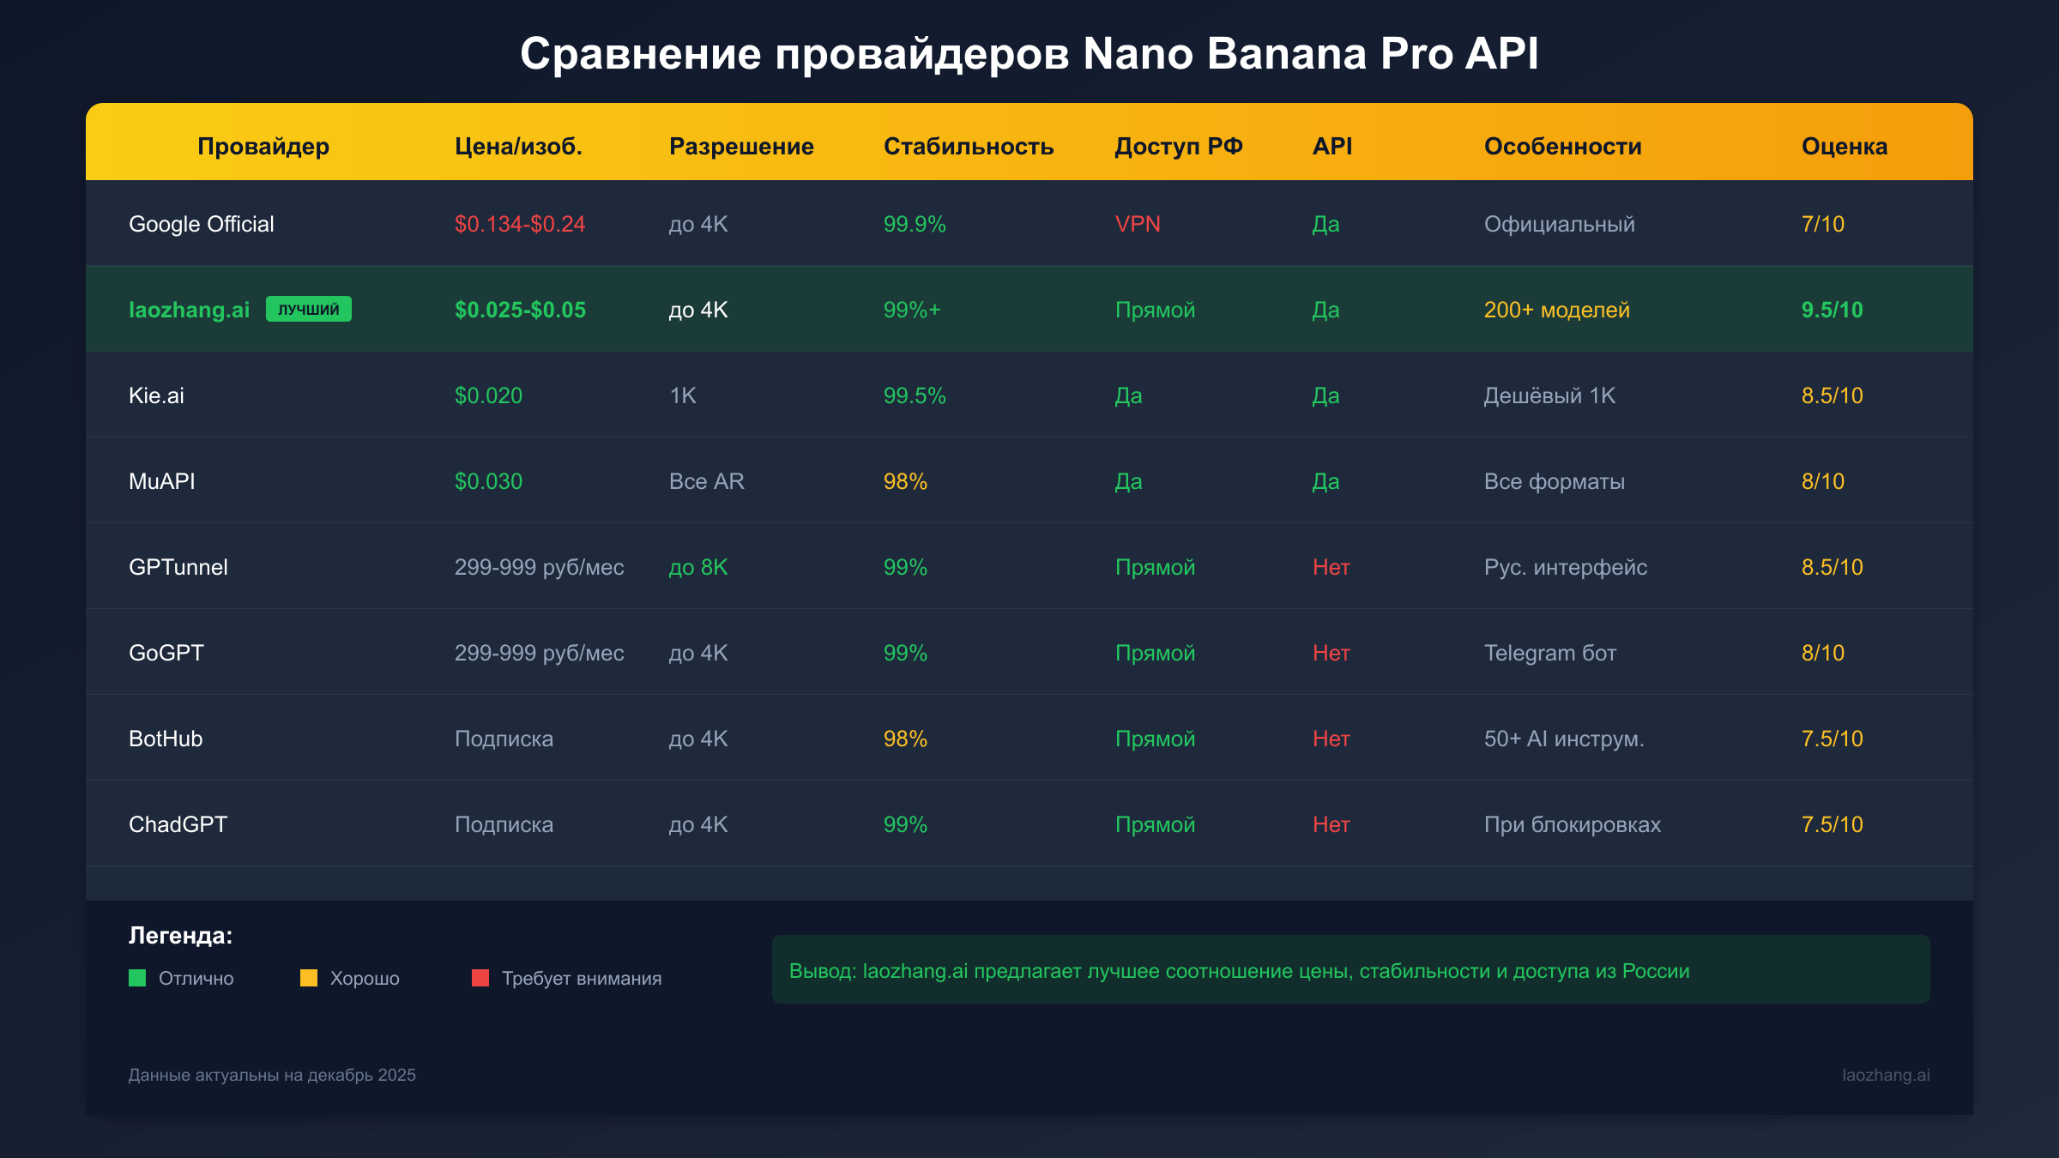Select the Google Official provider name
The height and width of the screenshot is (1158, 2059).
[201, 224]
